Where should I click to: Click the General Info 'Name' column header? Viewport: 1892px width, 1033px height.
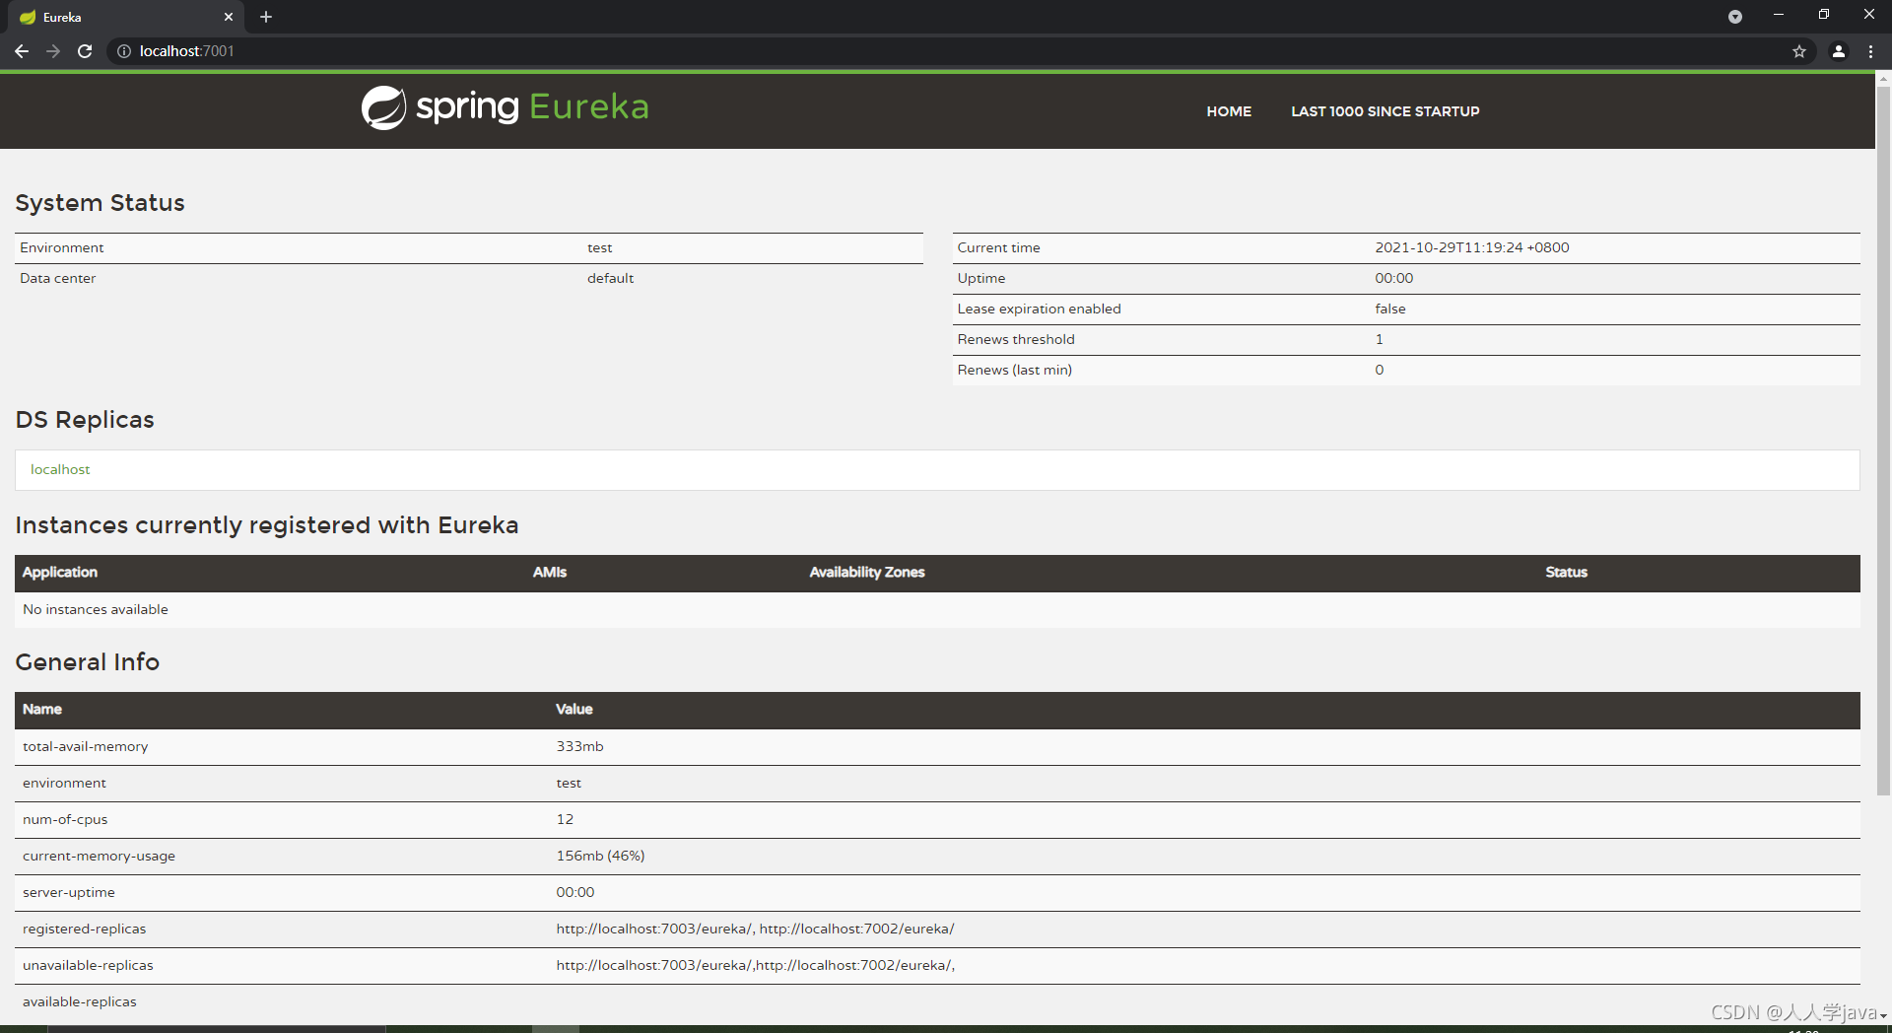(x=42, y=709)
